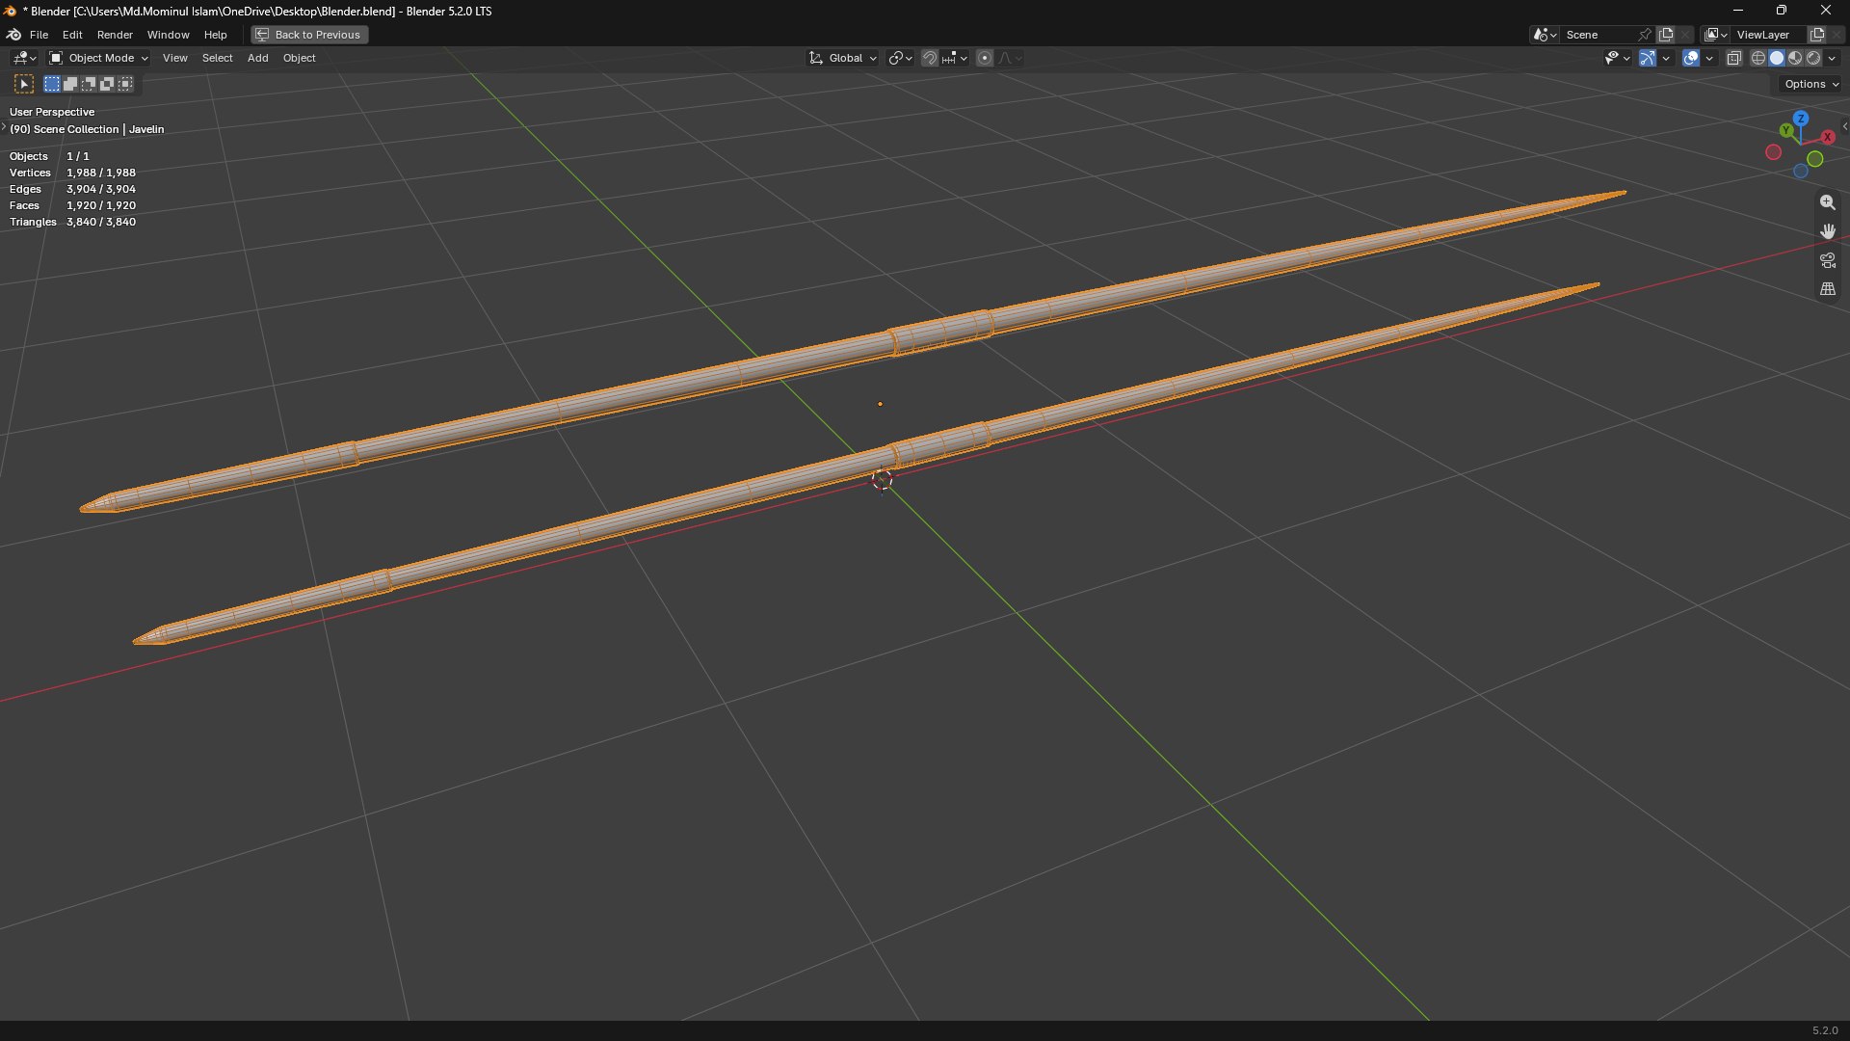This screenshot has width=1850, height=1041.
Task: Pin the Scene with pin icon
Action: click(x=1645, y=35)
